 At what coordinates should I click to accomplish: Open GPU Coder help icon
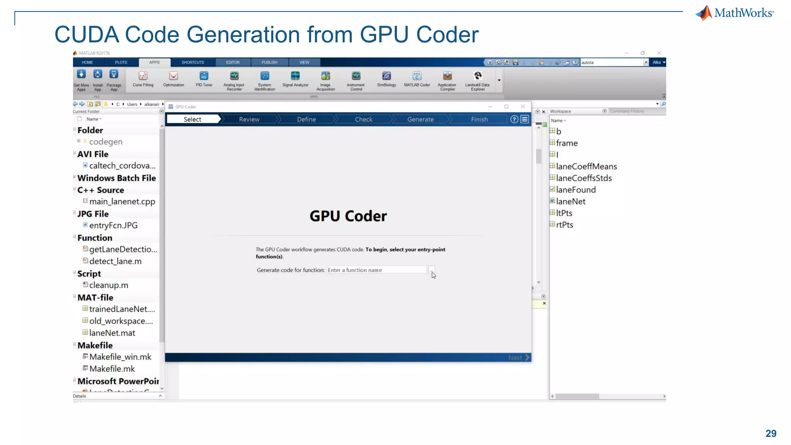click(514, 119)
